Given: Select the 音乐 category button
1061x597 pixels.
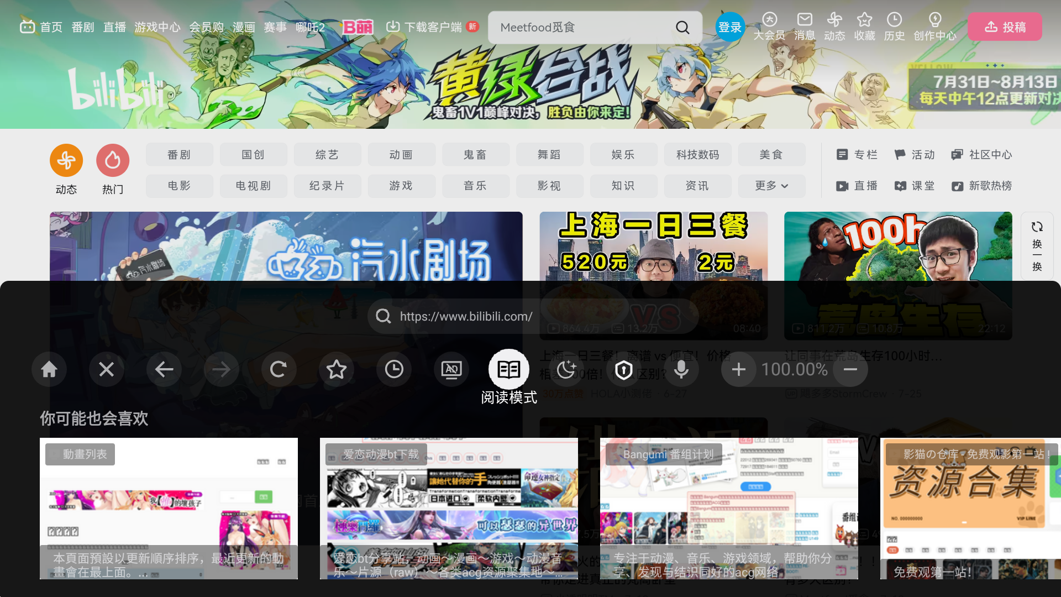Looking at the screenshot, I should click(475, 186).
